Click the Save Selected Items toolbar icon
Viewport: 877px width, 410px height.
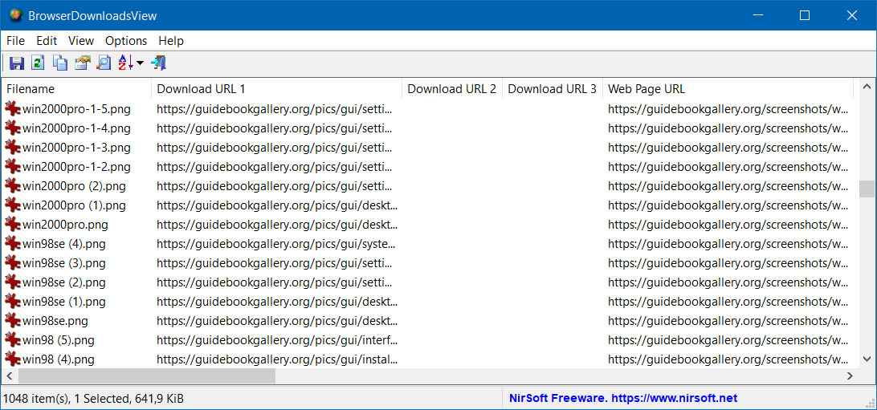click(17, 63)
